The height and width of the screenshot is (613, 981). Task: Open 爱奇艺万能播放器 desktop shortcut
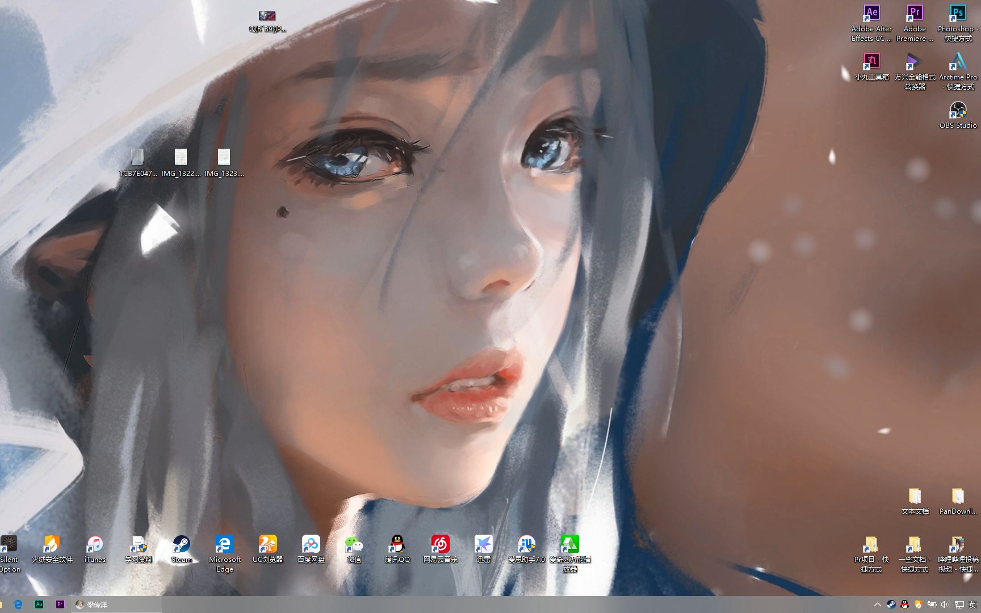click(569, 554)
